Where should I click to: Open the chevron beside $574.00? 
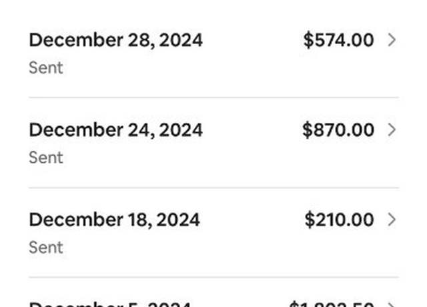[x=392, y=40]
